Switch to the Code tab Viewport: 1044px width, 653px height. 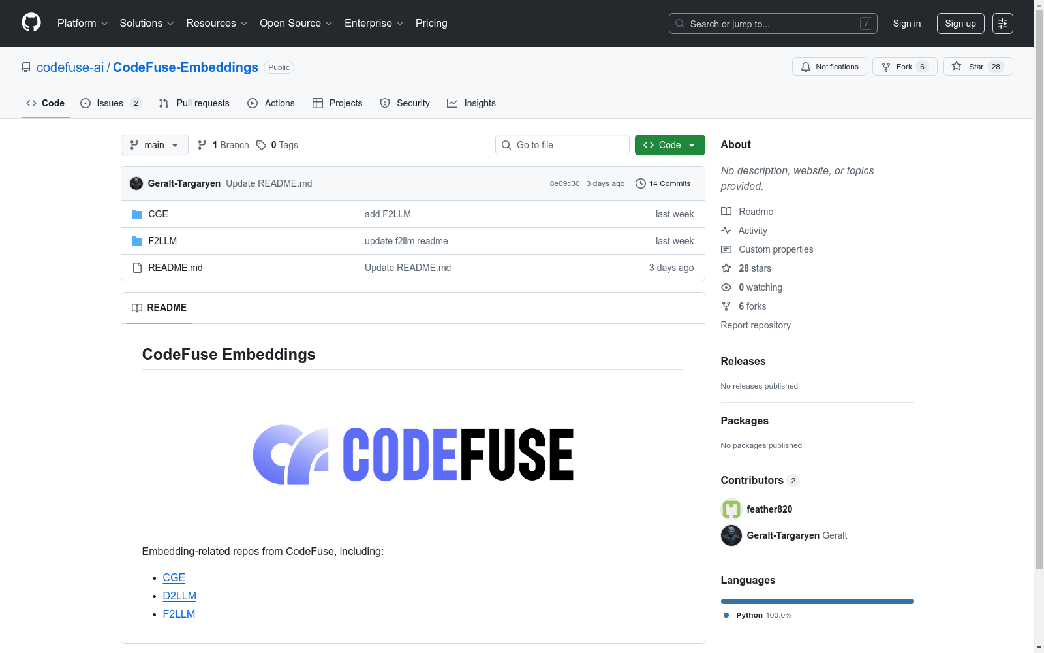pyautogui.click(x=45, y=103)
